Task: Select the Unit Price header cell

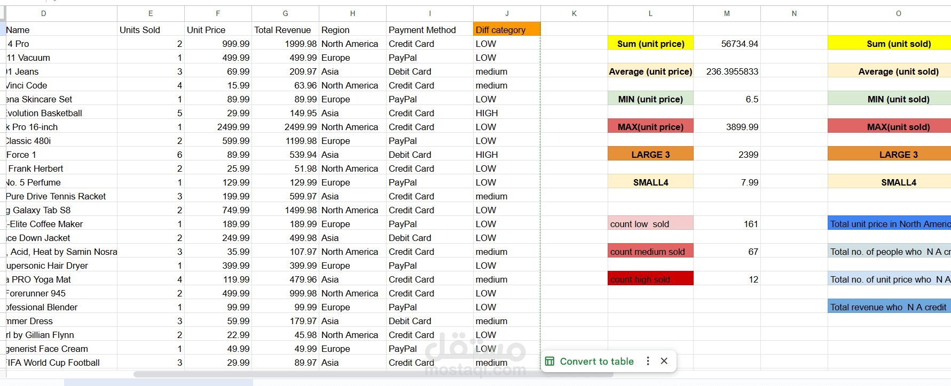Action: click(218, 30)
